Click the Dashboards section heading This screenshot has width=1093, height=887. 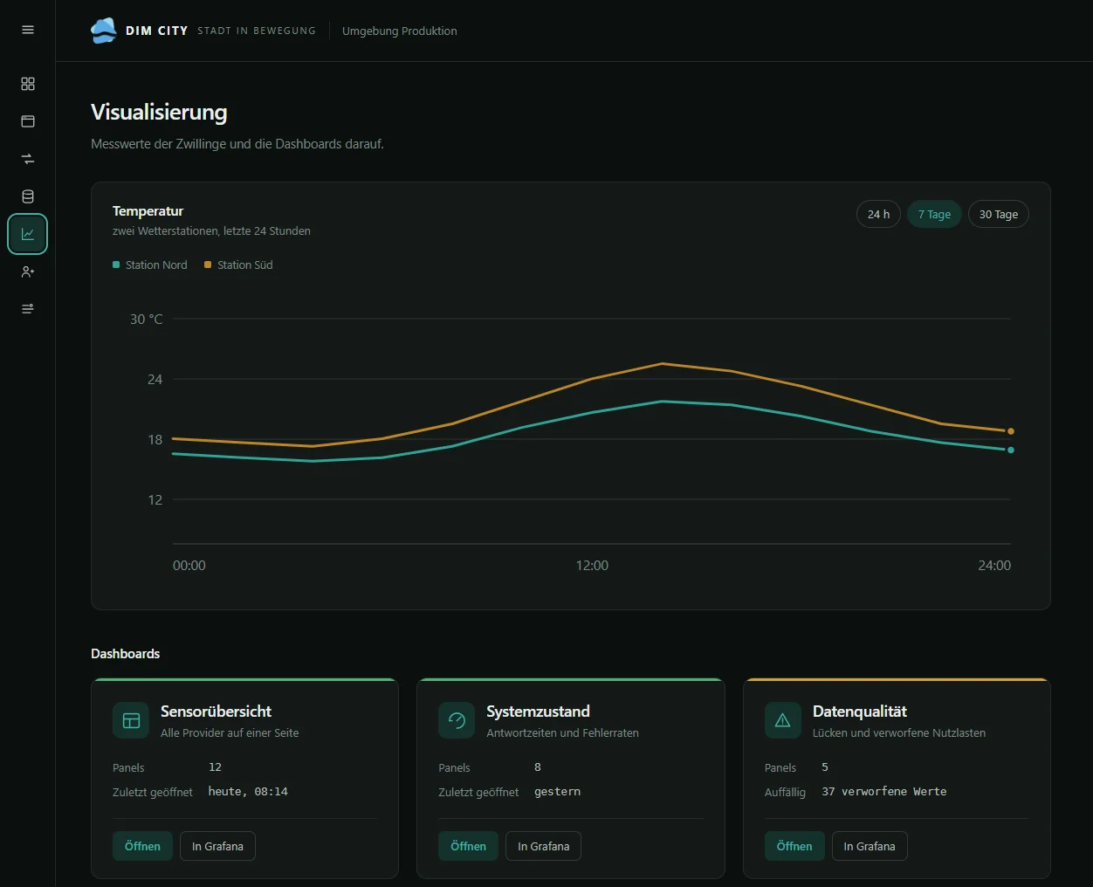point(126,654)
